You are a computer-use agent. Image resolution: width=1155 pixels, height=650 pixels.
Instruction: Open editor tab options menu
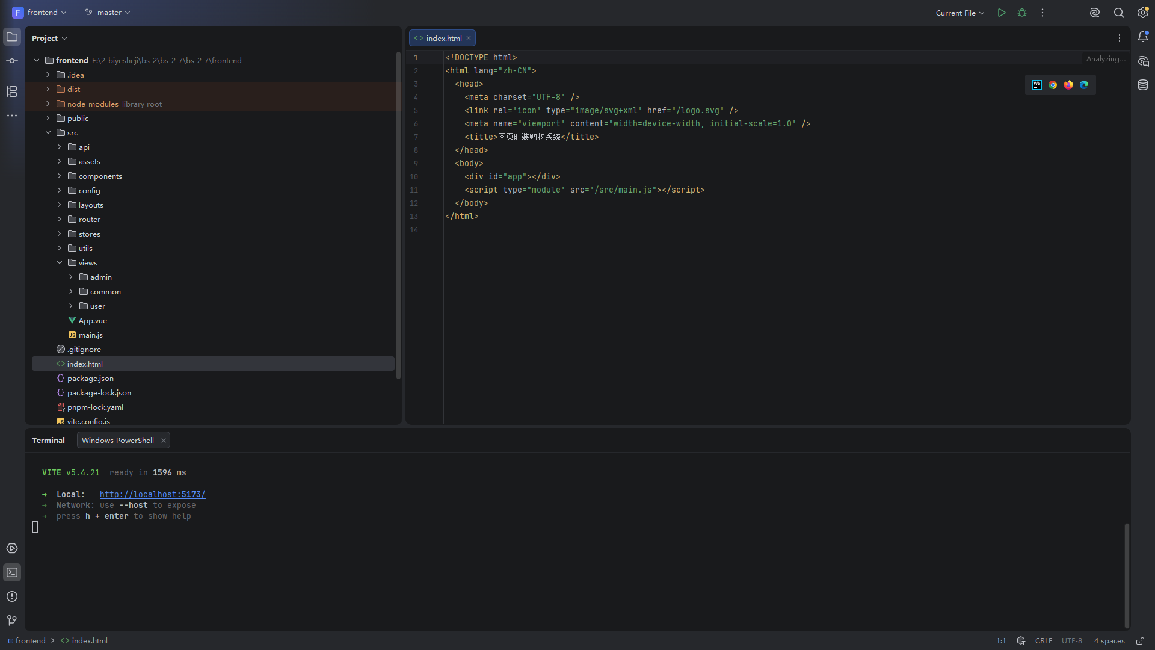(x=1120, y=38)
